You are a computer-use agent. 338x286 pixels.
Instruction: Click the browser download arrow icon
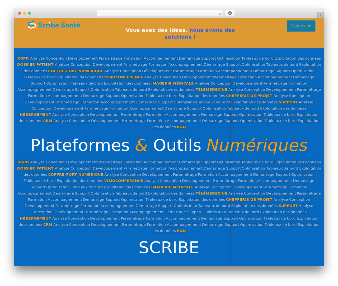[x=230, y=13]
